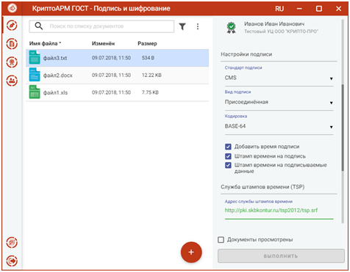This screenshot has width=350, height=272.
Task: Select the файл3.txt row name
Action: pyautogui.click(x=55, y=58)
